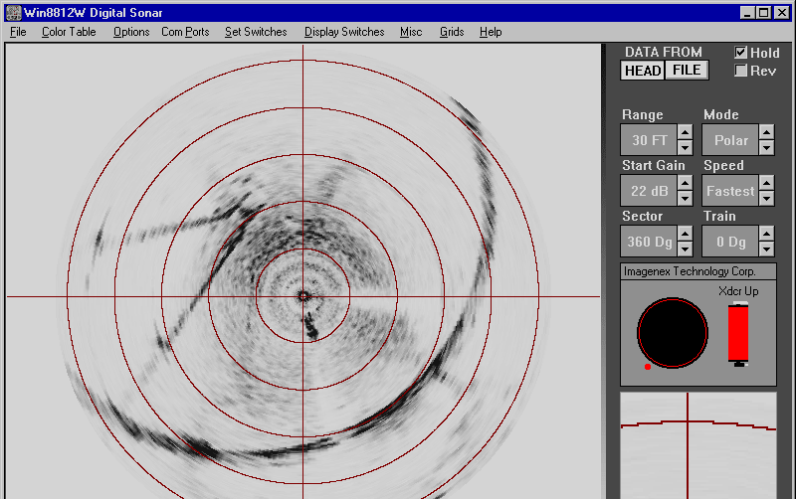
Task: Click the 0 Dg train field
Action: click(x=731, y=242)
